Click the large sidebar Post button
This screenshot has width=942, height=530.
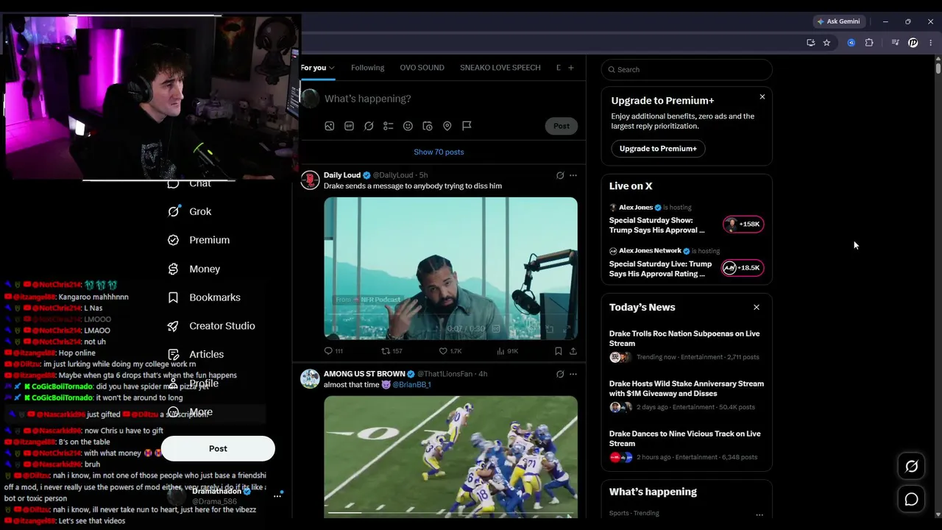218,448
